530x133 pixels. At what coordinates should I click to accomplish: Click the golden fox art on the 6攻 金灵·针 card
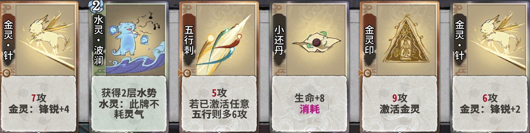coord(496,40)
